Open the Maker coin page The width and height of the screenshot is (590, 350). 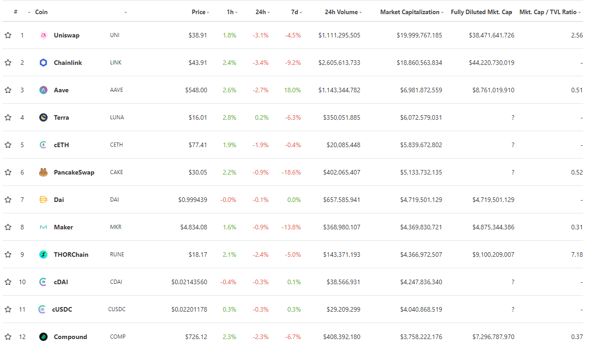coord(64,227)
